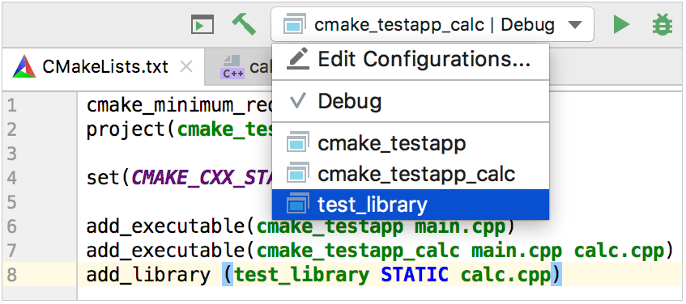The width and height of the screenshot is (686, 304).
Task: Click line number 8 in the gutter
Action: pyautogui.click(x=12, y=275)
